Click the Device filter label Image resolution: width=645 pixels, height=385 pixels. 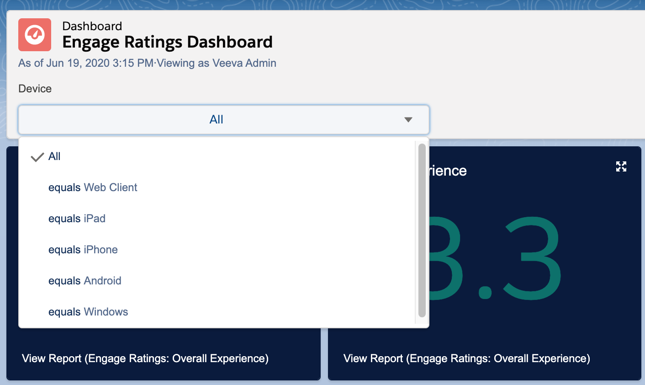[35, 89]
